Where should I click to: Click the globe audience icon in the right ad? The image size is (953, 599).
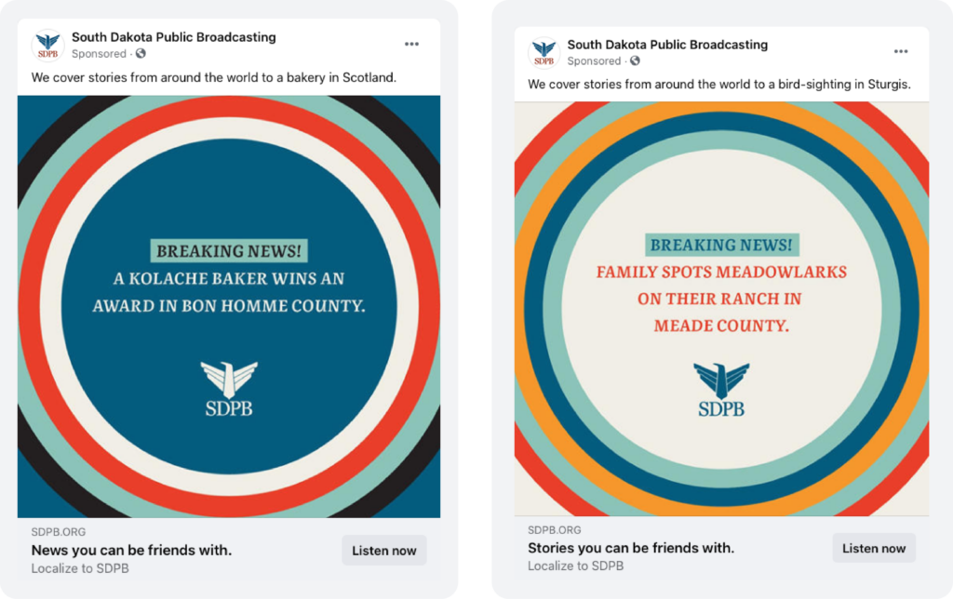click(x=635, y=60)
